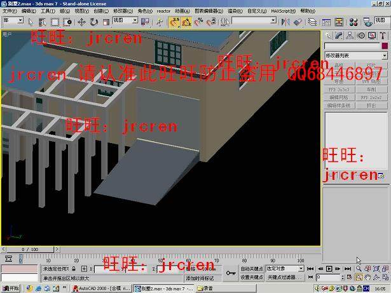
Task: Activate the Select and Scale tool
Action: click(106, 22)
